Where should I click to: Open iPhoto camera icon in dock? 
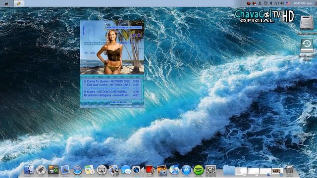(x=162, y=170)
